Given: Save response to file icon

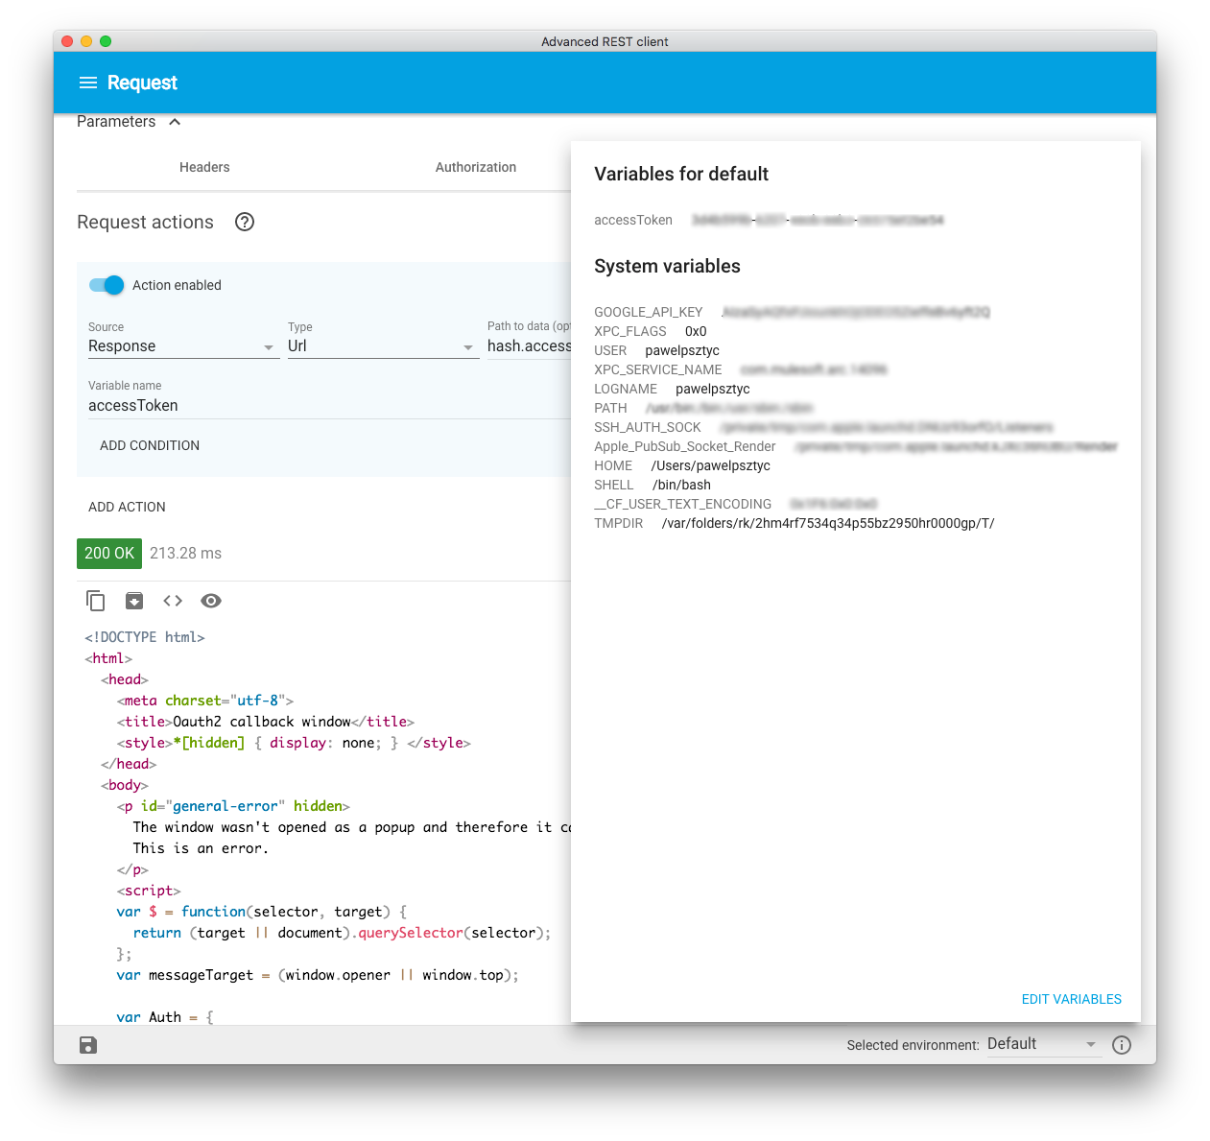Looking at the screenshot, I should pyautogui.click(x=134, y=601).
